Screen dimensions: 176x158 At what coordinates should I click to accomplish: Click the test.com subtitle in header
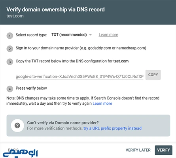15,16
